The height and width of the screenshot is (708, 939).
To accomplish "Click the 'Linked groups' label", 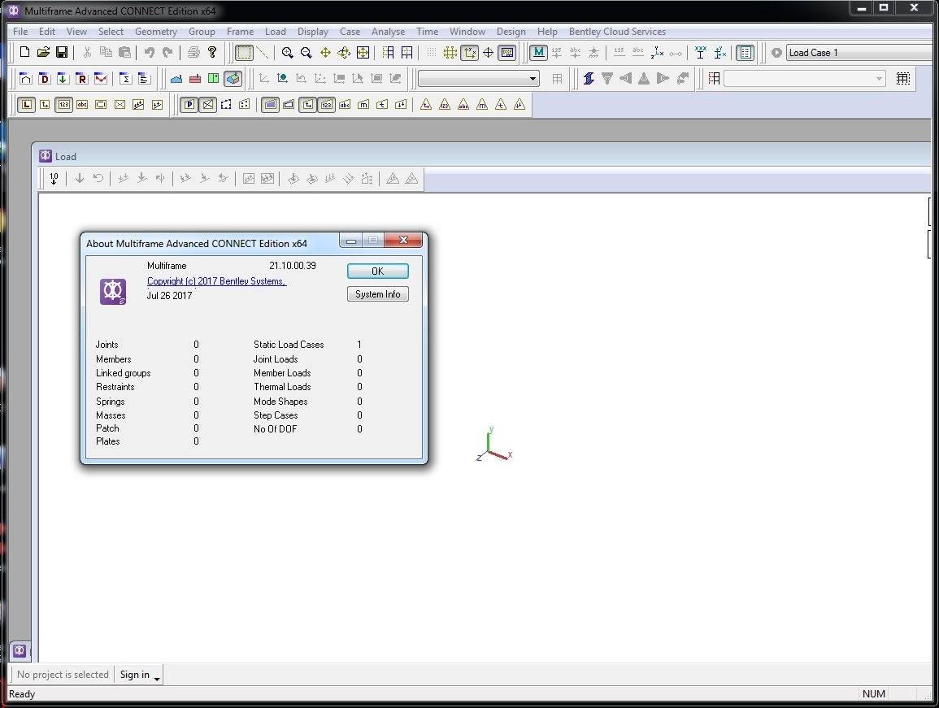I will click(x=124, y=372).
